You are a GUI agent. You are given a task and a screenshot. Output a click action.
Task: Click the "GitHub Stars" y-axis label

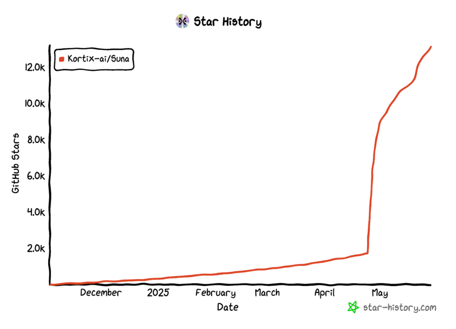[x=16, y=163]
